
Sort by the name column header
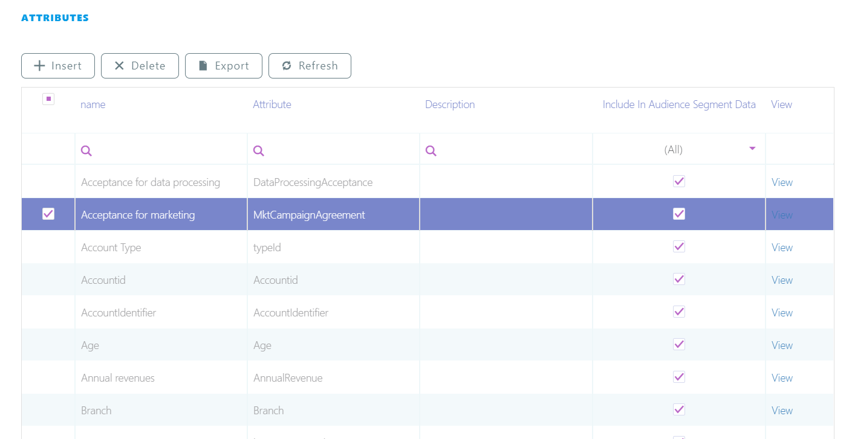click(93, 104)
